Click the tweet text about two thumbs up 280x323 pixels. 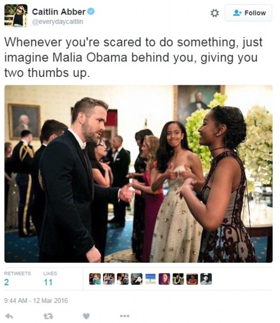[x=133, y=57]
